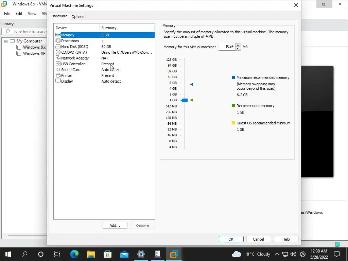Launch Microsoft Edge from the taskbar
The width and height of the screenshot is (348, 261).
tap(74, 254)
